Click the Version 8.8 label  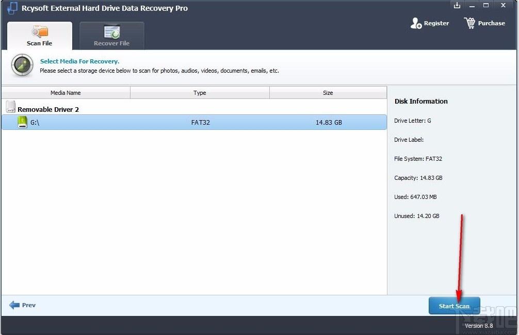pyautogui.click(x=479, y=326)
